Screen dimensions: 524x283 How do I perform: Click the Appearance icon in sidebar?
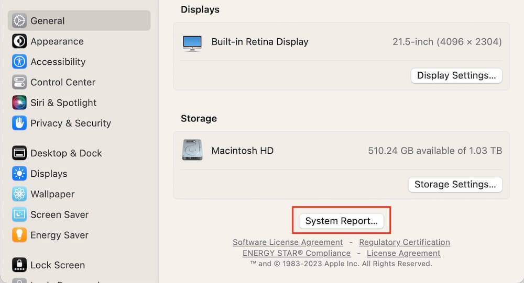[x=19, y=41]
